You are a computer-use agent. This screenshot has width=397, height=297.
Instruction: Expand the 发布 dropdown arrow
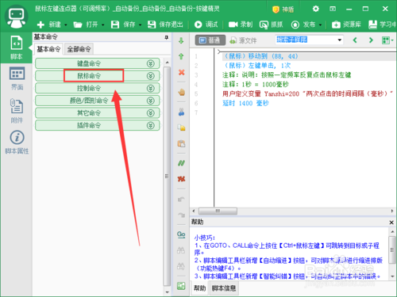click(320, 25)
